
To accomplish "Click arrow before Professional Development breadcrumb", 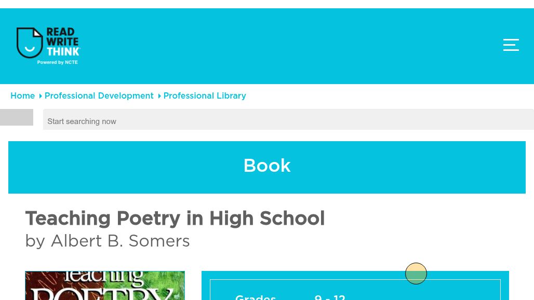I will point(41,96).
